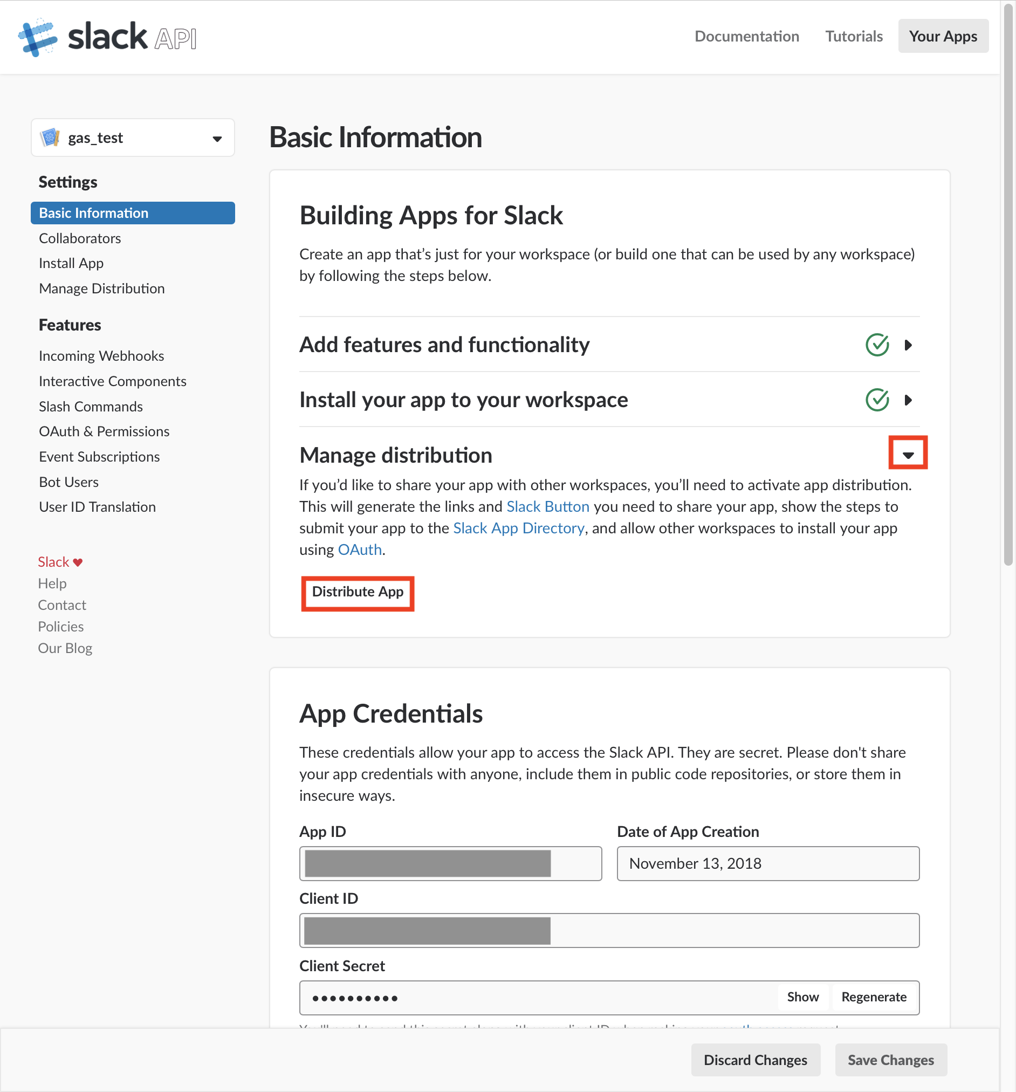Click Save Changes button
Image resolution: width=1016 pixels, height=1092 pixels.
[890, 1060]
